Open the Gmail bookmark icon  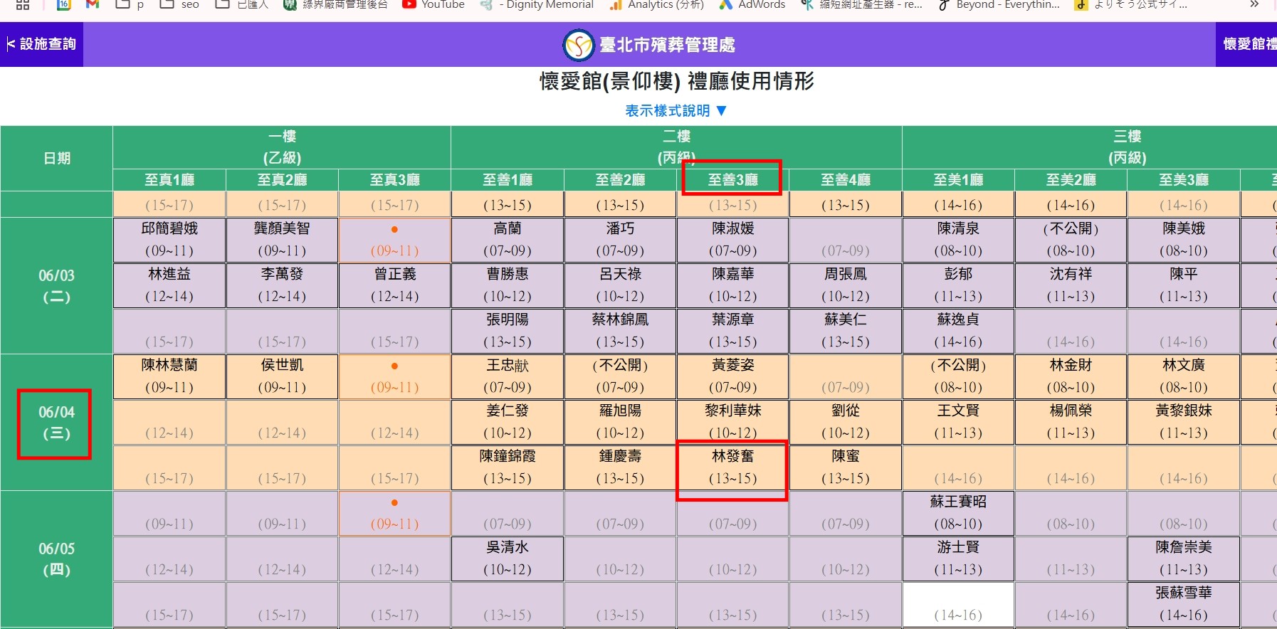[92, 4]
